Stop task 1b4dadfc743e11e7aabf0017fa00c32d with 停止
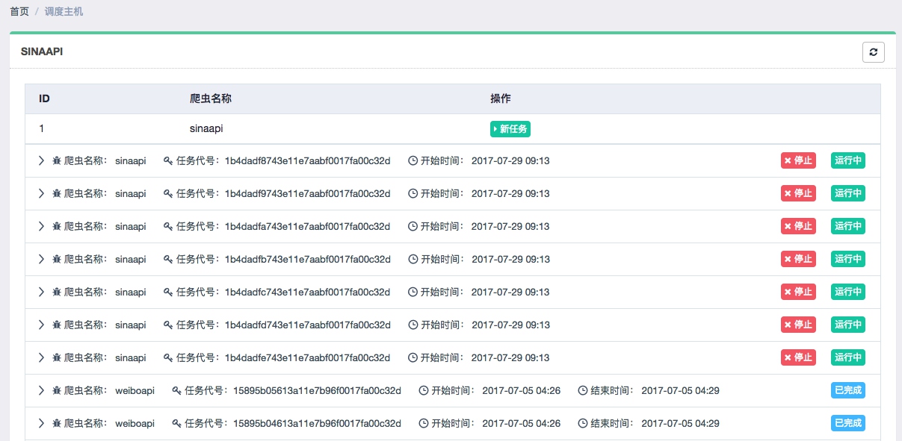Image resolution: width=902 pixels, height=441 pixels. point(798,292)
